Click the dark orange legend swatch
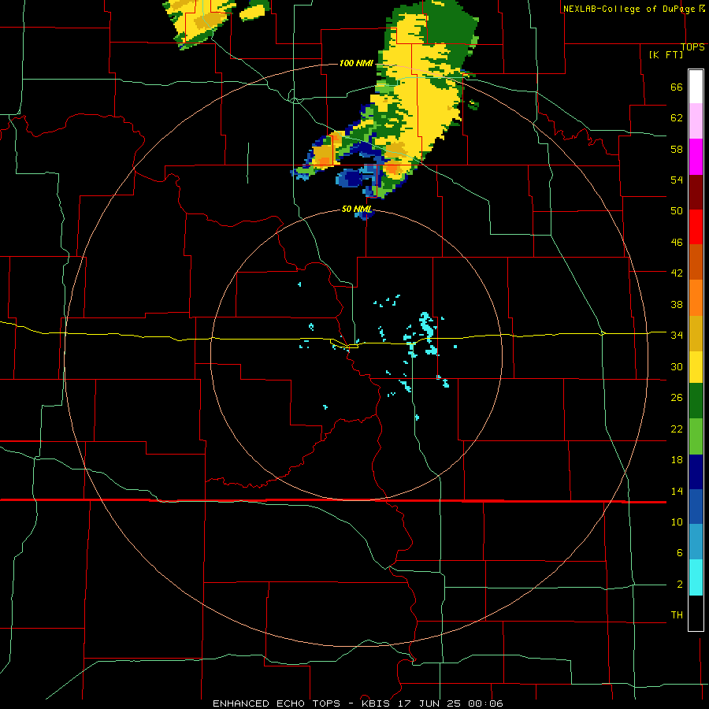This screenshot has width=709, height=709. coord(696,262)
